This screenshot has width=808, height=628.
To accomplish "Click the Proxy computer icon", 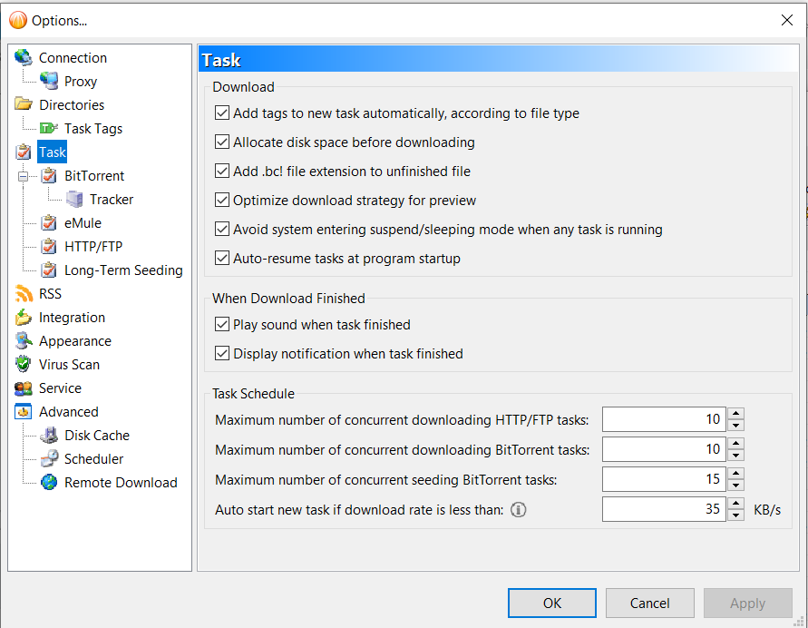I will 49,82.
